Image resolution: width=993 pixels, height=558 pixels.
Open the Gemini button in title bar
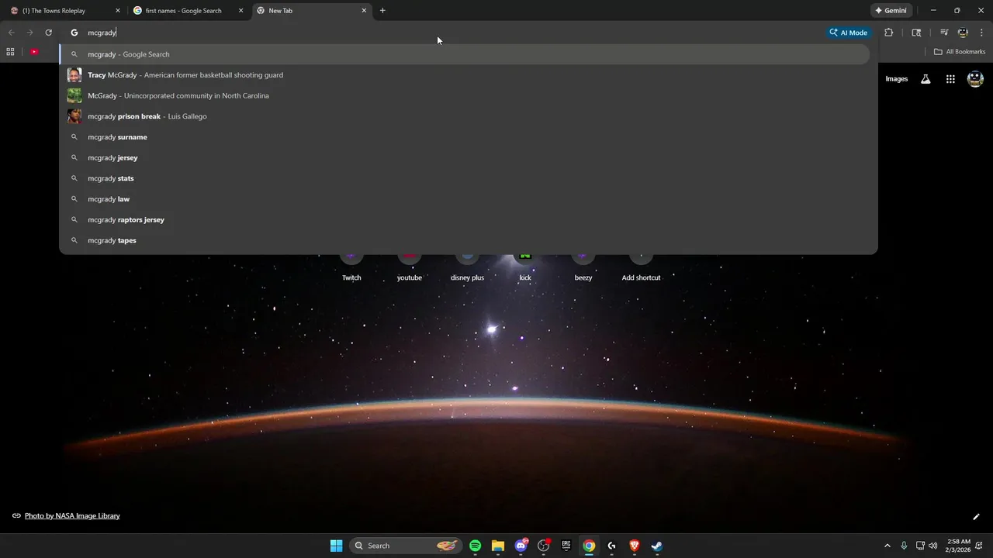(890, 11)
